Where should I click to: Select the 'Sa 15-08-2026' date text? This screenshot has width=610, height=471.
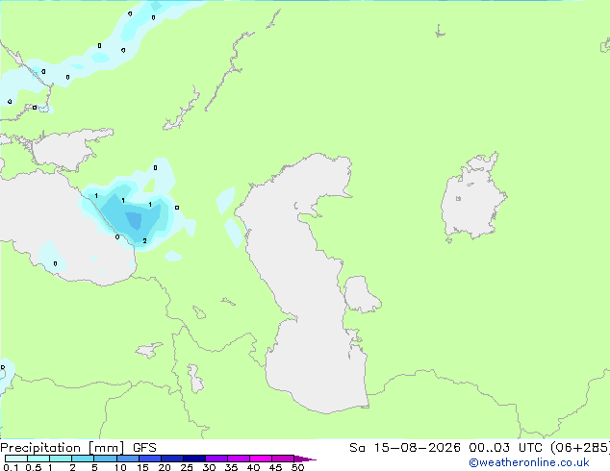pyautogui.click(x=405, y=448)
